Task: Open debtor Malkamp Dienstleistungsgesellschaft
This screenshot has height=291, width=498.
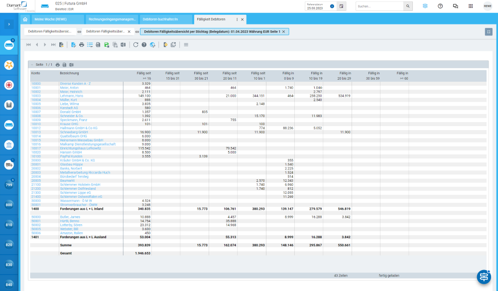Action: click(x=88, y=144)
